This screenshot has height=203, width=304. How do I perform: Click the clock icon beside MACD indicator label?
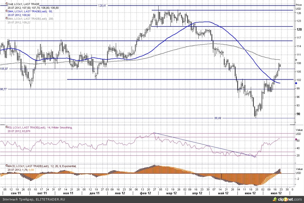tap(6, 166)
